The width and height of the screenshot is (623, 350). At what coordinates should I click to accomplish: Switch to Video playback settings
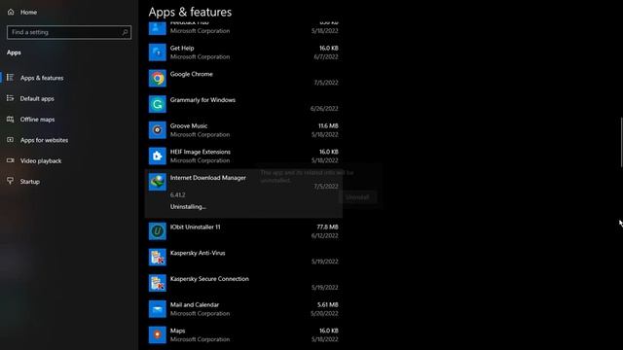(x=41, y=160)
